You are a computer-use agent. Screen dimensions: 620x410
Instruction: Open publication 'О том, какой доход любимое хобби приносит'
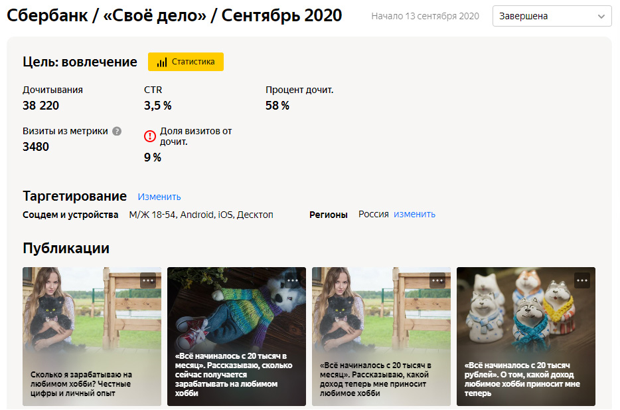click(x=526, y=336)
